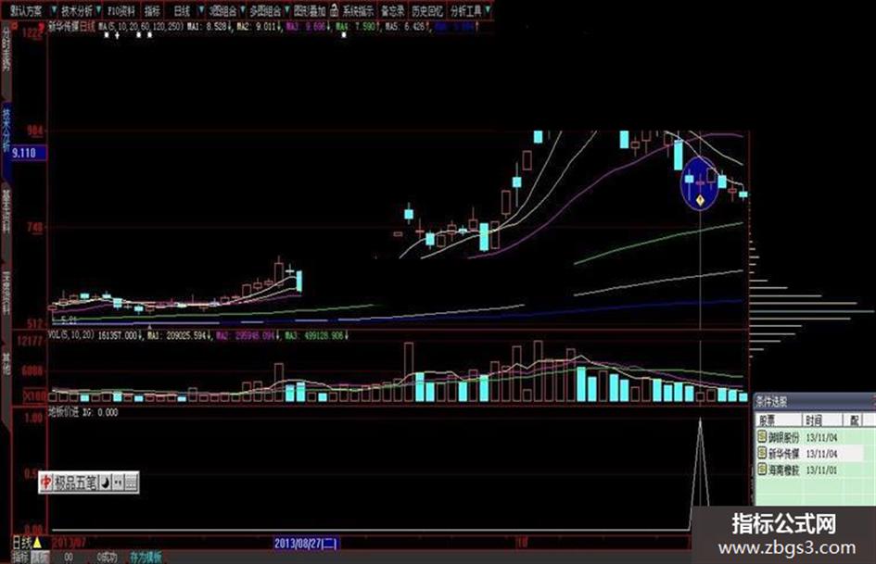
Task: Expand the dropdown arrow after 技术分析
Action: [x=98, y=10]
